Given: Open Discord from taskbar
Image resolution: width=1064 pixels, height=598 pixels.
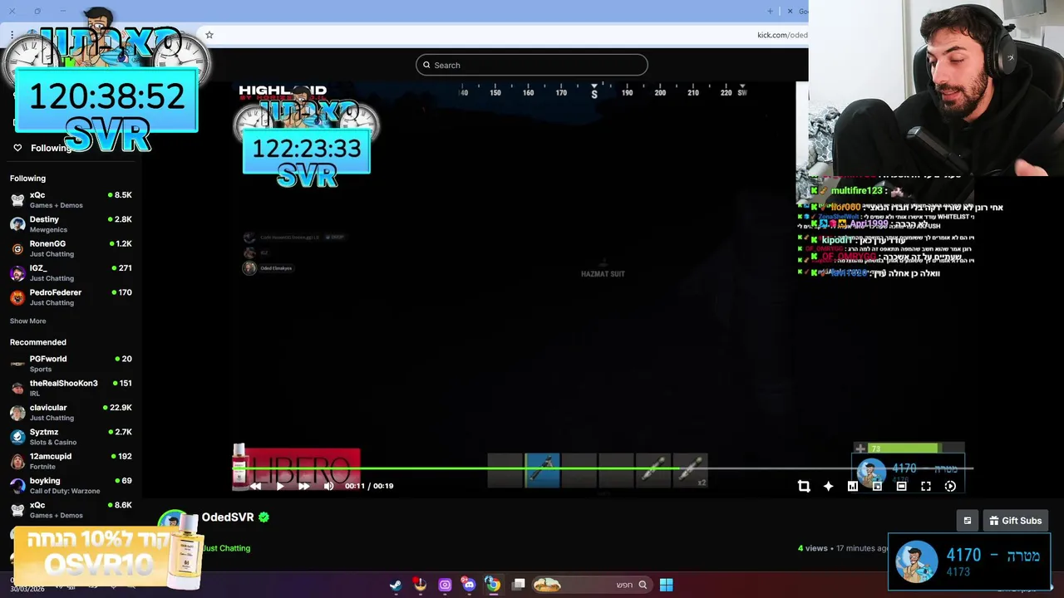Looking at the screenshot, I should click(x=469, y=585).
